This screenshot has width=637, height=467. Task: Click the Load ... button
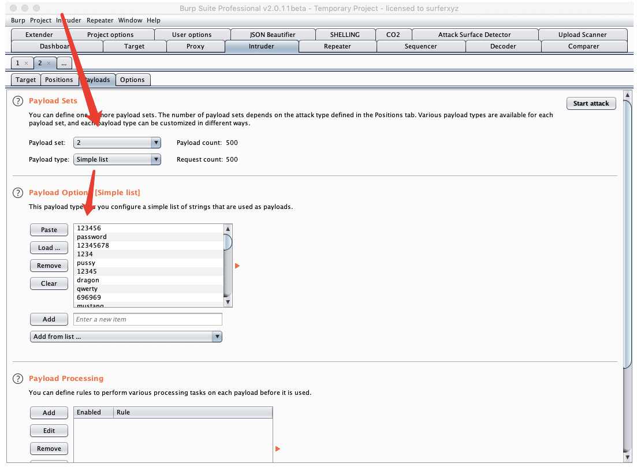(x=49, y=248)
